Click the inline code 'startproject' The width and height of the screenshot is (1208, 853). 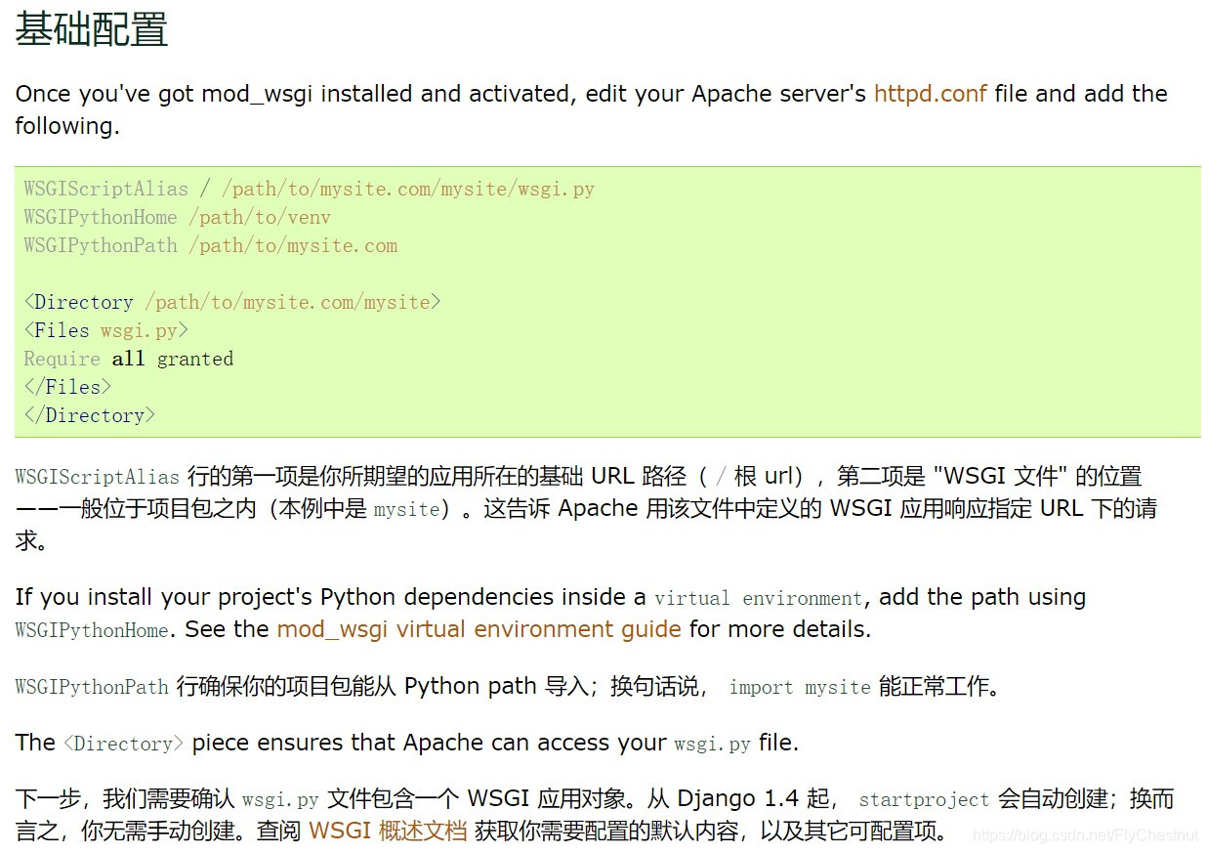[x=924, y=799]
